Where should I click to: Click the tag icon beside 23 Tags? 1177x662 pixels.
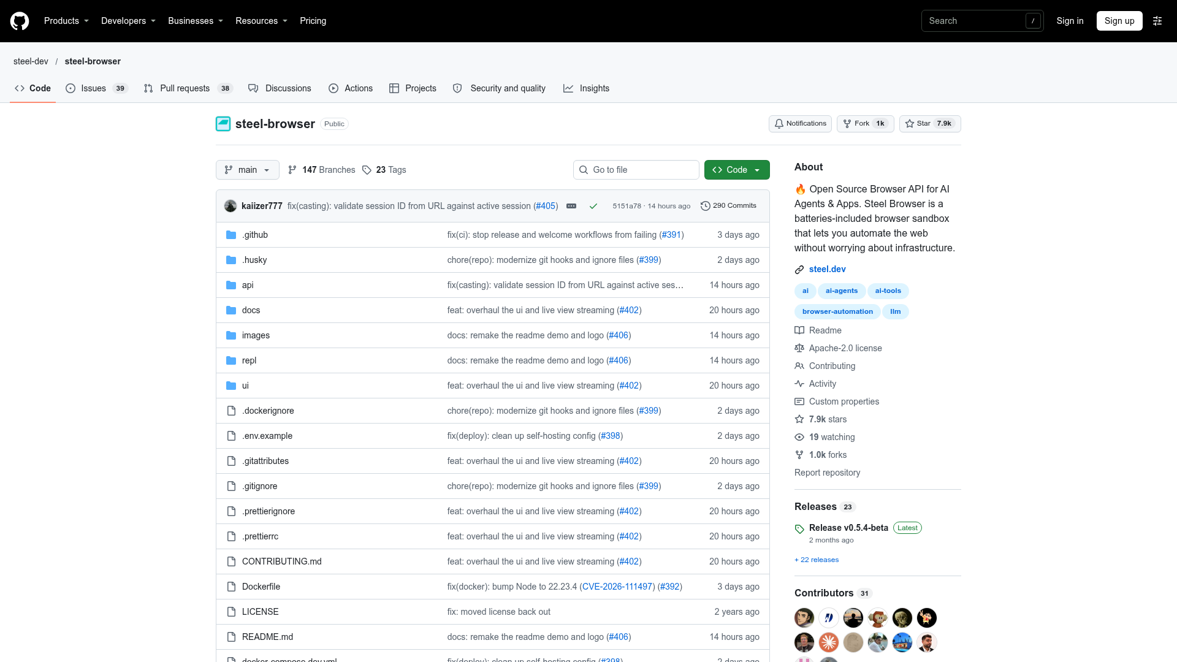[x=367, y=170]
